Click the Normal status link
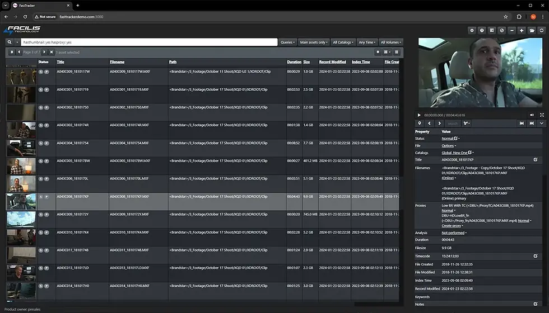The width and height of the screenshot is (549, 313). (x=447, y=139)
